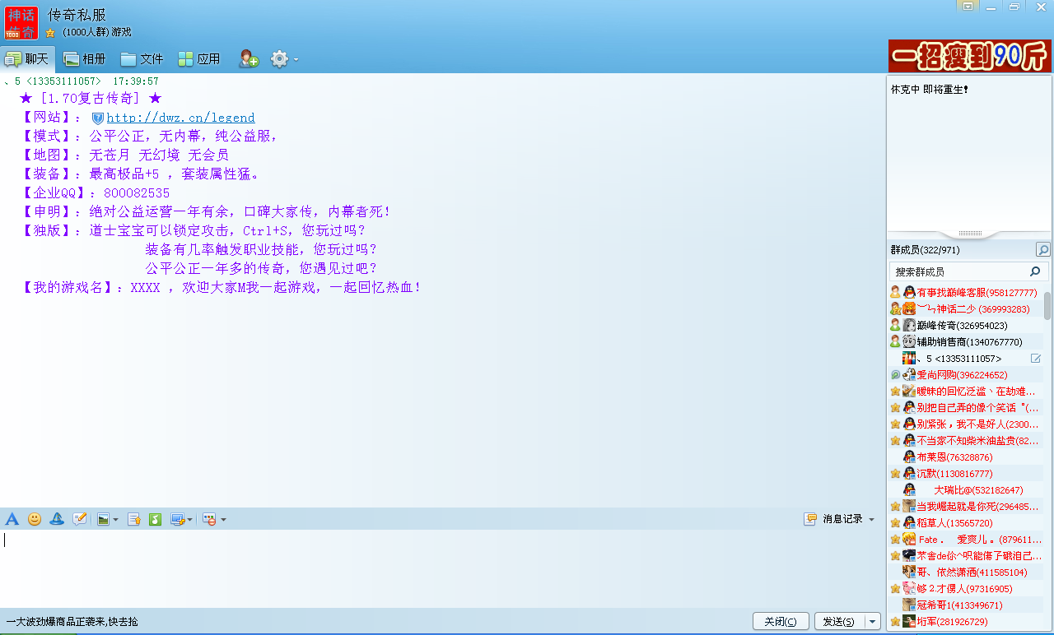Click the member list scrollbar thumb
Viewport: 1054px width, 635px height.
[1047, 305]
